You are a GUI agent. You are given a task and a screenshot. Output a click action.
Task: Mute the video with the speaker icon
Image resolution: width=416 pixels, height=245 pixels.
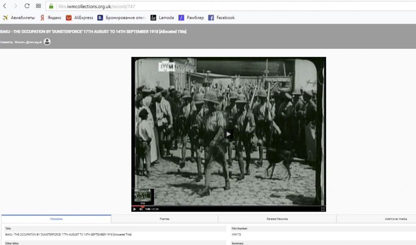pyautogui.click(x=141, y=209)
